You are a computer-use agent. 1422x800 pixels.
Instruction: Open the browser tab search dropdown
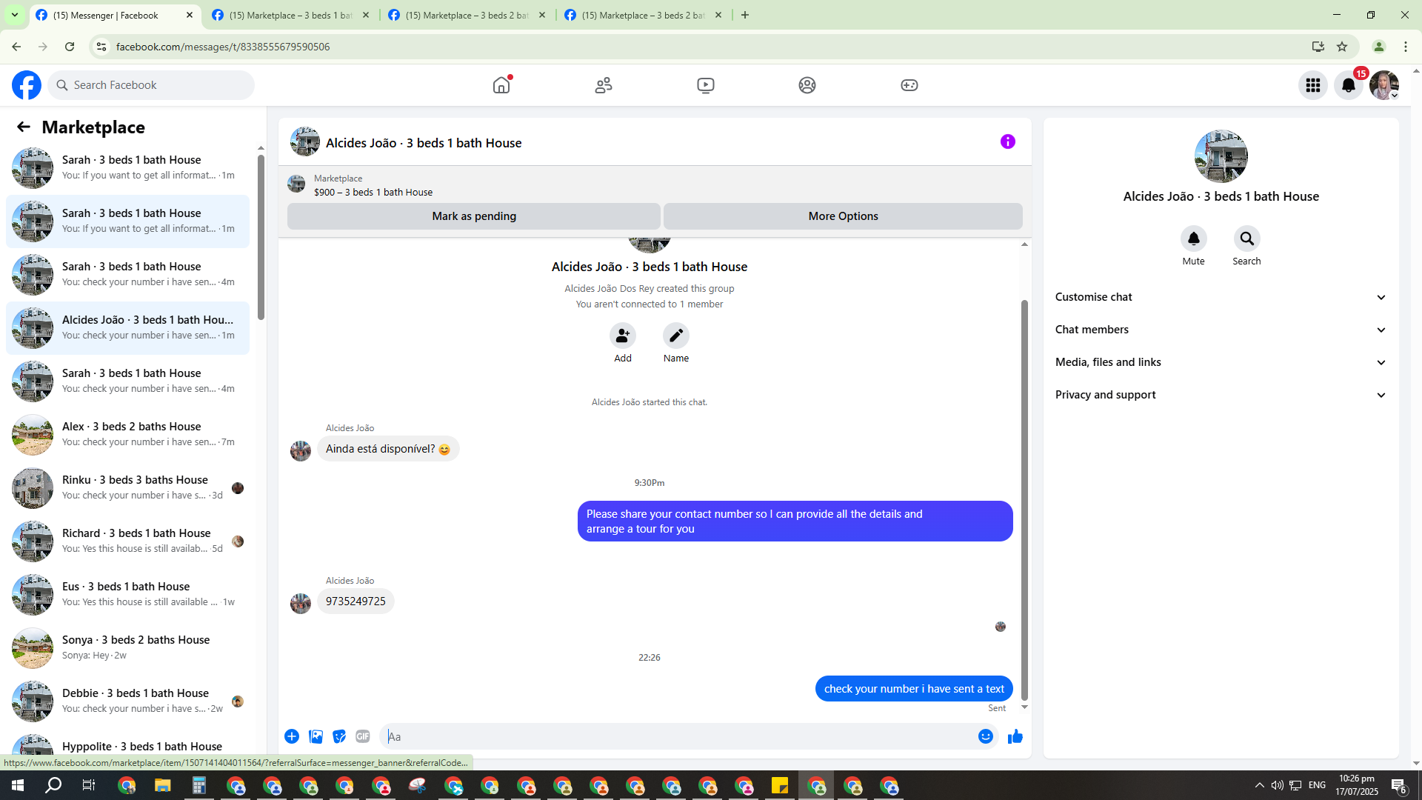click(x=14, y=15)
